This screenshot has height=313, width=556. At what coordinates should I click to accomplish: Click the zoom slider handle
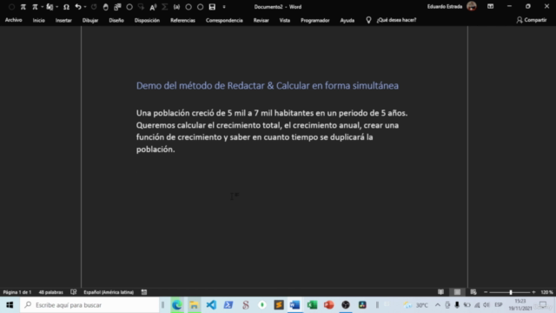point(511,292)
